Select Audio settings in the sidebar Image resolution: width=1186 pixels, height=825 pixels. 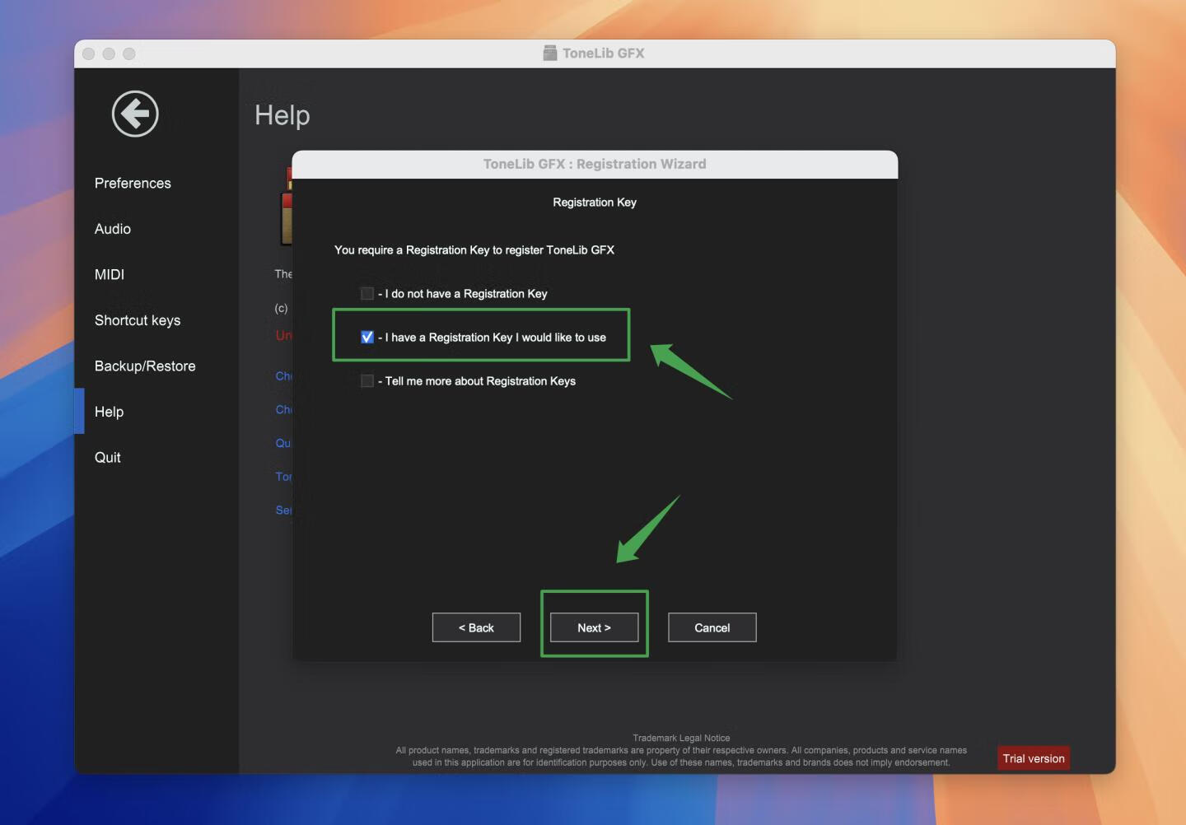[112, 229]
